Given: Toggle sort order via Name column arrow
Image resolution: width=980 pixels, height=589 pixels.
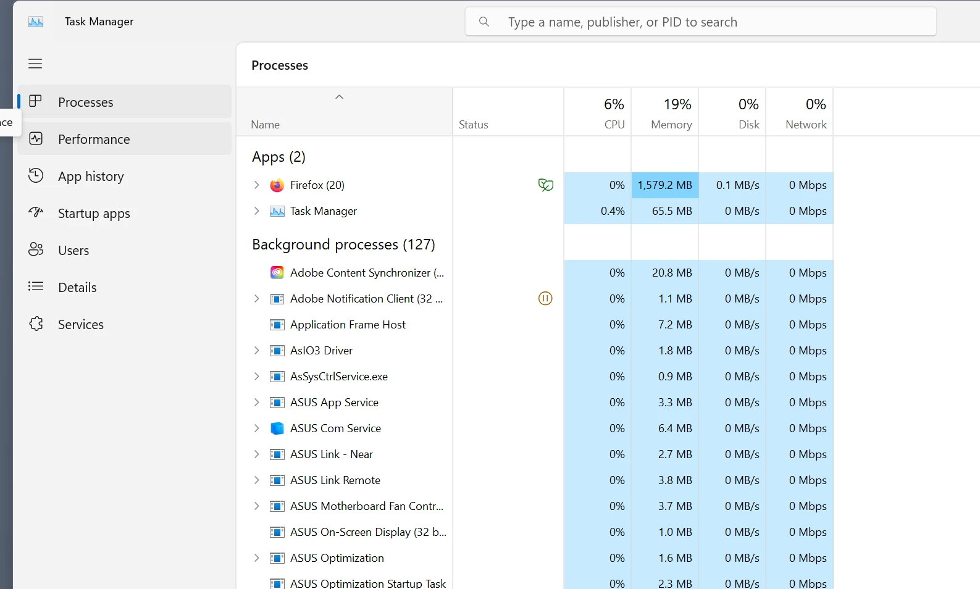Looking at the screenshot, I should pos(339,97).
